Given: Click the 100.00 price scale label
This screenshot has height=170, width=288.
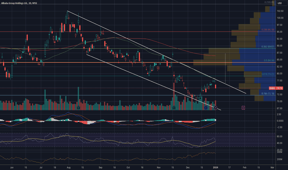Looking at the screenshot, I should (280, 18).
